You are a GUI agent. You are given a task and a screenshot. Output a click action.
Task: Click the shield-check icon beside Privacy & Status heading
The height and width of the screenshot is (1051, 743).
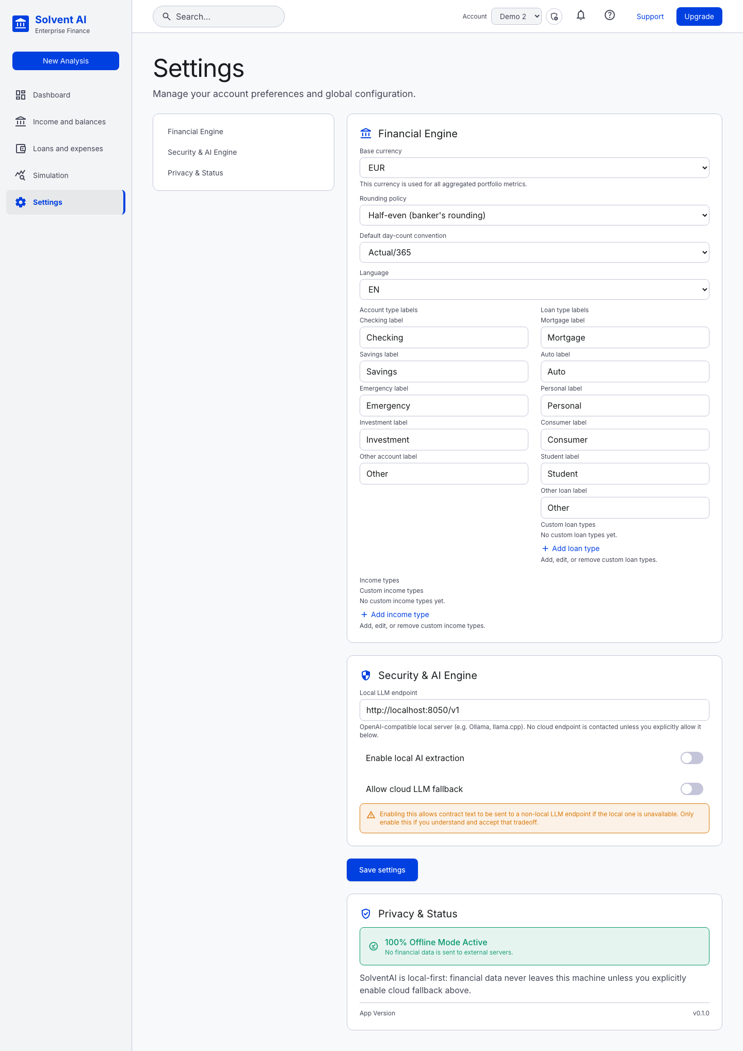366,914
